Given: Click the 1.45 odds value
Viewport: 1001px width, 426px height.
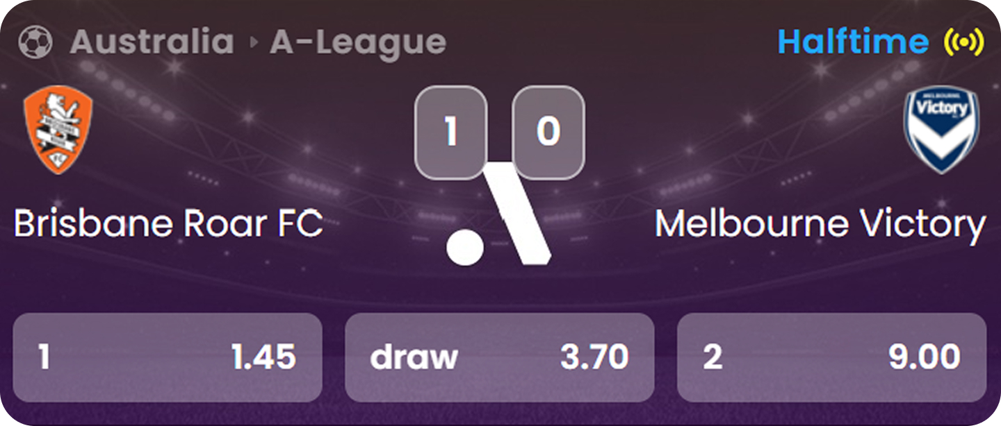Looking at the screenshot, I should [263, 357].
